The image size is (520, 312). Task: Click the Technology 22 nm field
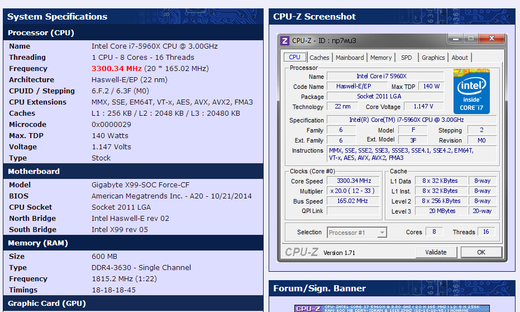tap(342, 107)
